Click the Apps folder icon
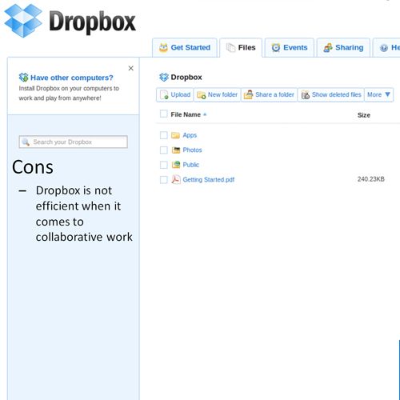Screen dimensions: 400x400 click(175, 135)
